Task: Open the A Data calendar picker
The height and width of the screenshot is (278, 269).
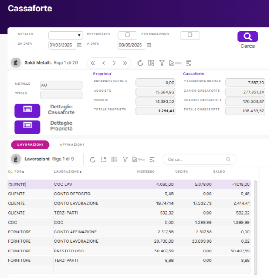Action: click(149, 45)
